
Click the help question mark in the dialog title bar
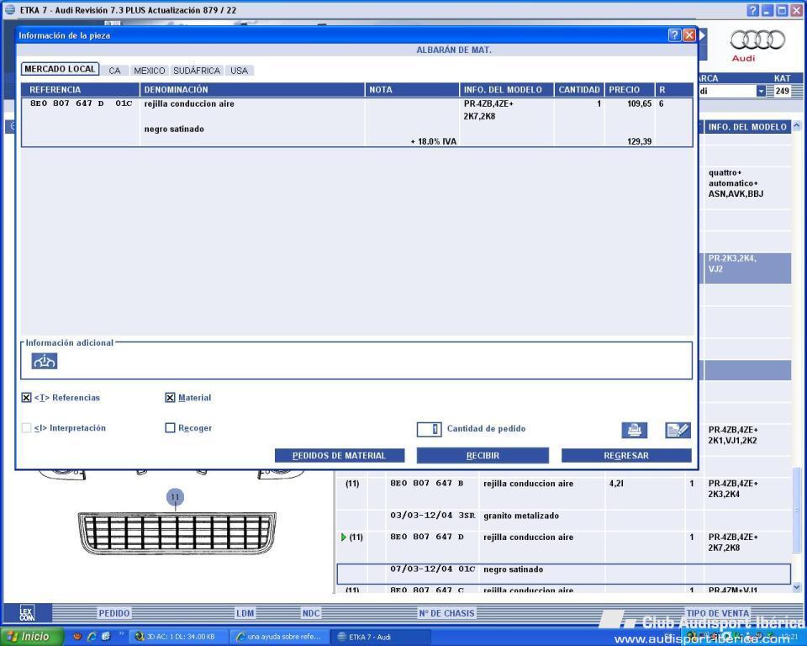(674, 35)
